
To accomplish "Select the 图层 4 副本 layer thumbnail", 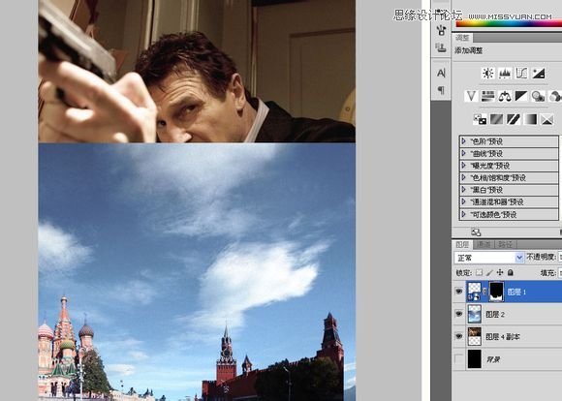I will tap(475, 336).
